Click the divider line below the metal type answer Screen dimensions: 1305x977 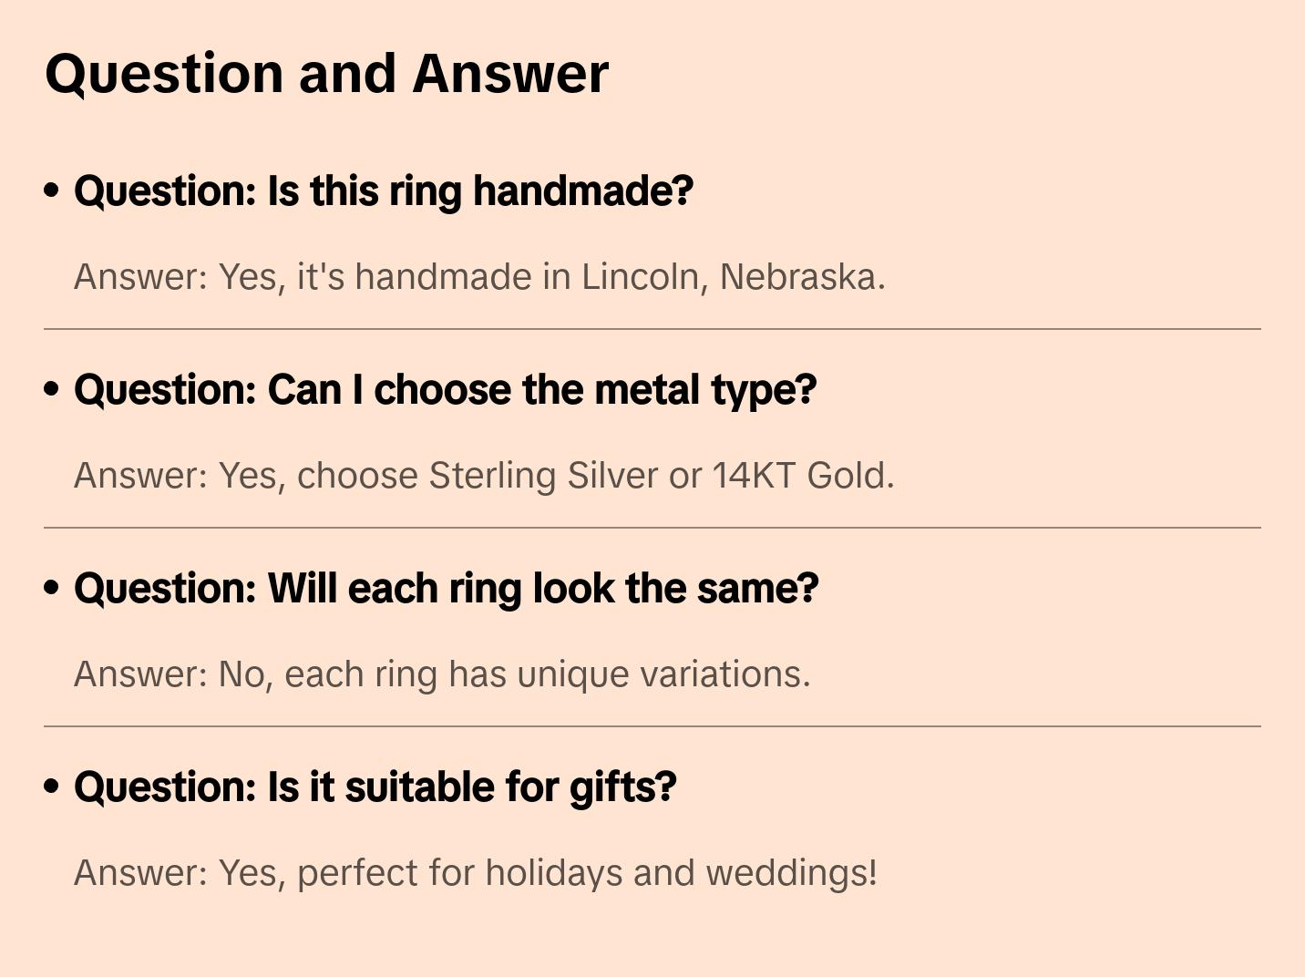[652, 528]
